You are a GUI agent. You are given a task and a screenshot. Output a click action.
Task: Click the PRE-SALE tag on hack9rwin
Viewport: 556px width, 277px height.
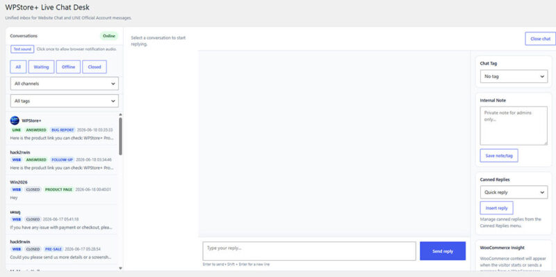click(x=54, y=249)
